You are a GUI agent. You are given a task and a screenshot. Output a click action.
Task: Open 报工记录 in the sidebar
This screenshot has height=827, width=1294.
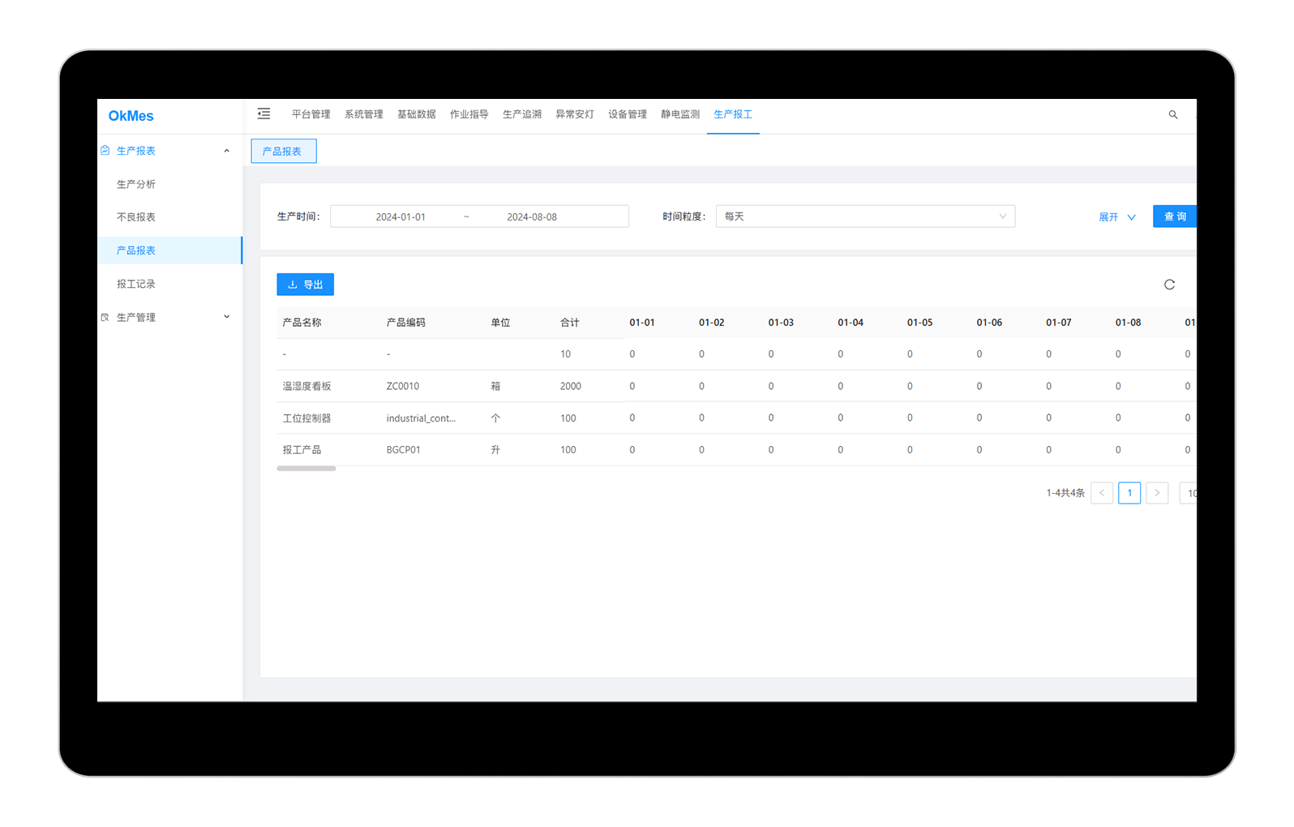[136, 284]
